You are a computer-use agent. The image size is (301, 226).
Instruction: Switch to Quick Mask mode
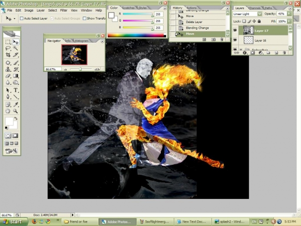pyautogui.click(x=15, y=136)
